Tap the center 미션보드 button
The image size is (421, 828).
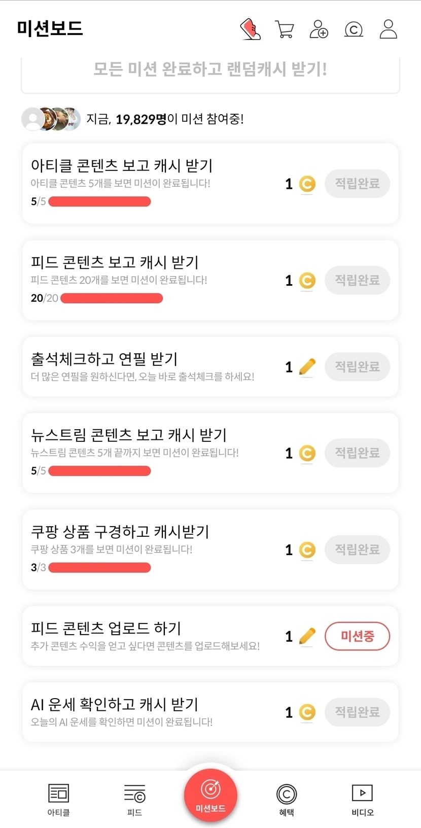point(210,795)
